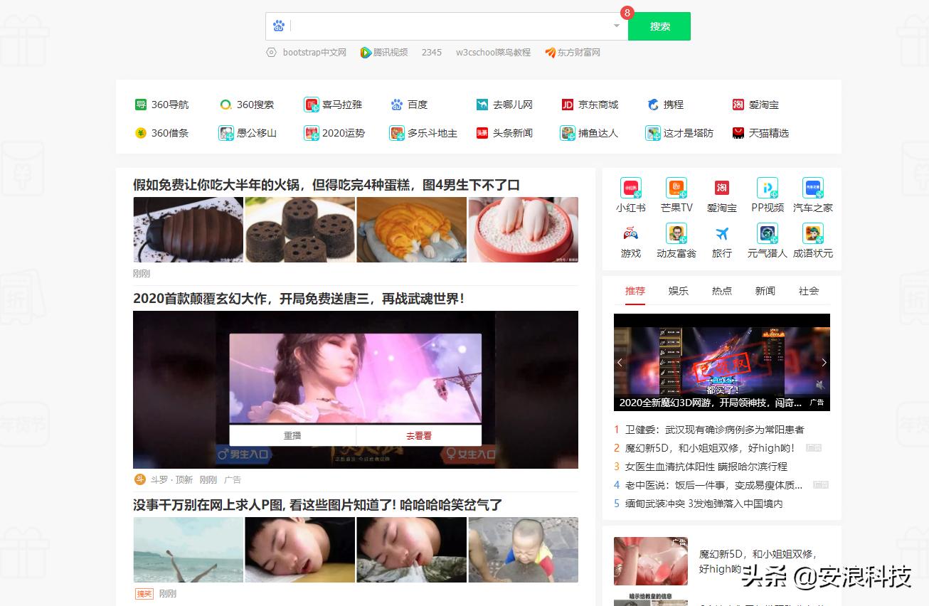The image size is (929, 606).
Task: Click the 携程 (Ctrip) icon
Action: click(665, 105)
